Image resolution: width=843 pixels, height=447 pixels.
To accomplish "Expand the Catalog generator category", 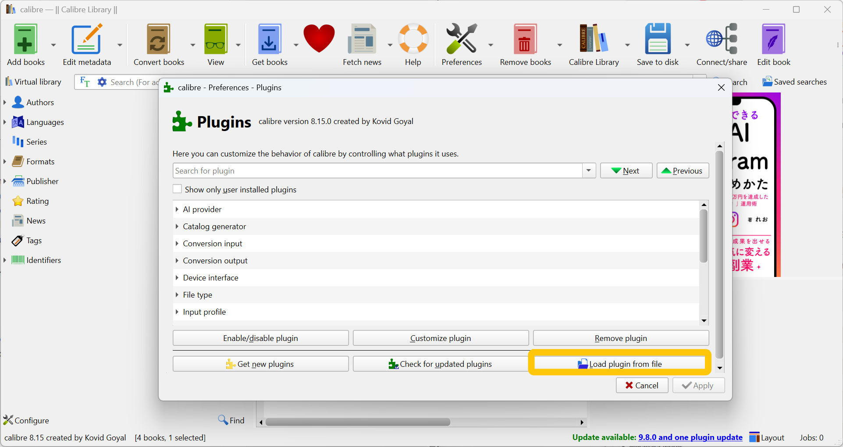I will 177,227.
